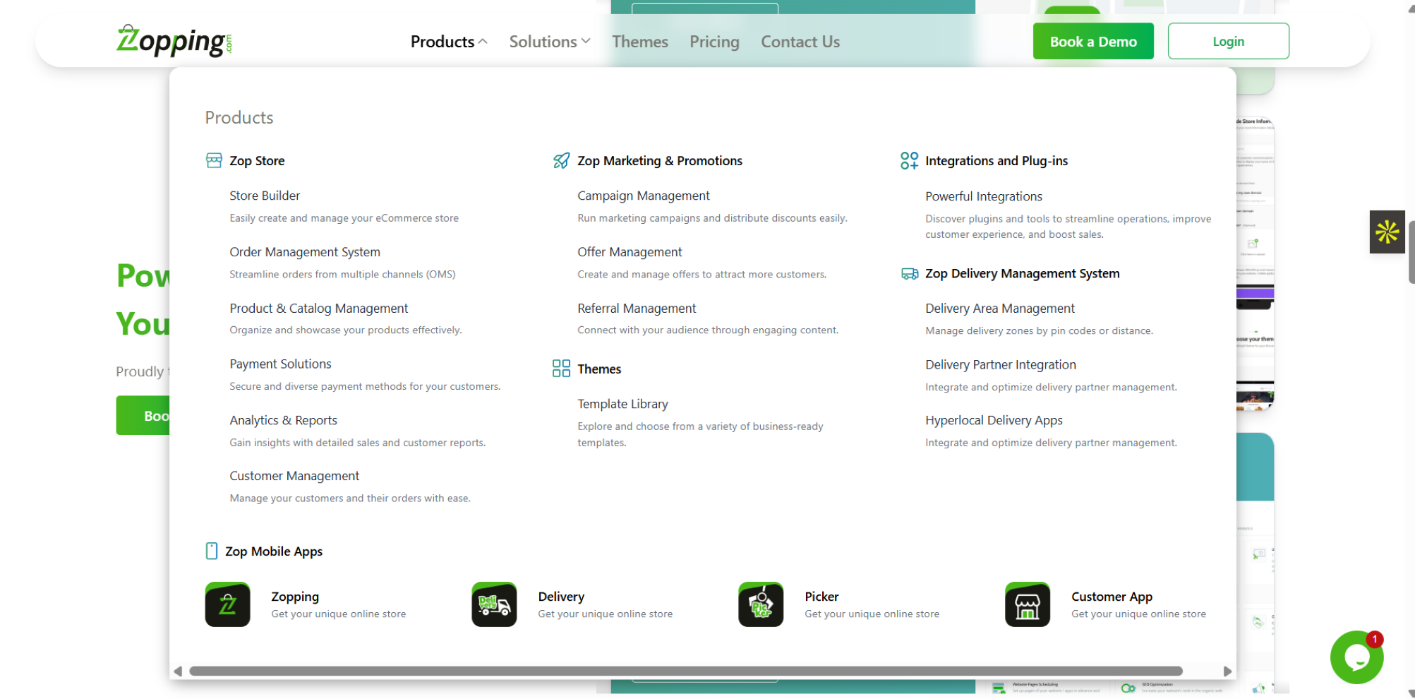
Task: Select the Picker app icon
Action: pos(760,604)
